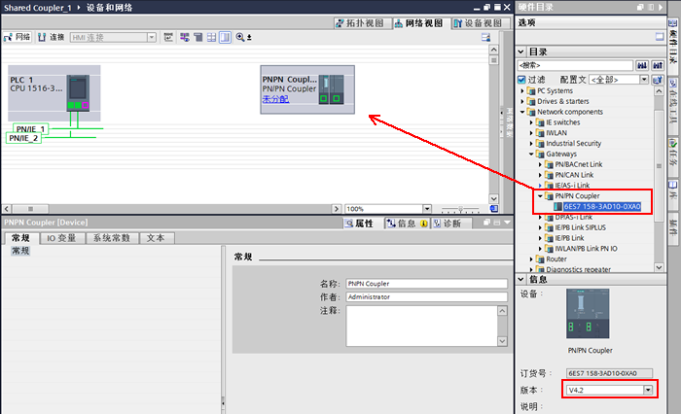Toggle the highlighted layout view icon
This screenshot has height=414, width=681.
pos(225,37)
